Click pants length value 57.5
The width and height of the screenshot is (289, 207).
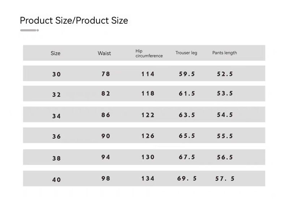pyautogui.click(x=225, y=178)
